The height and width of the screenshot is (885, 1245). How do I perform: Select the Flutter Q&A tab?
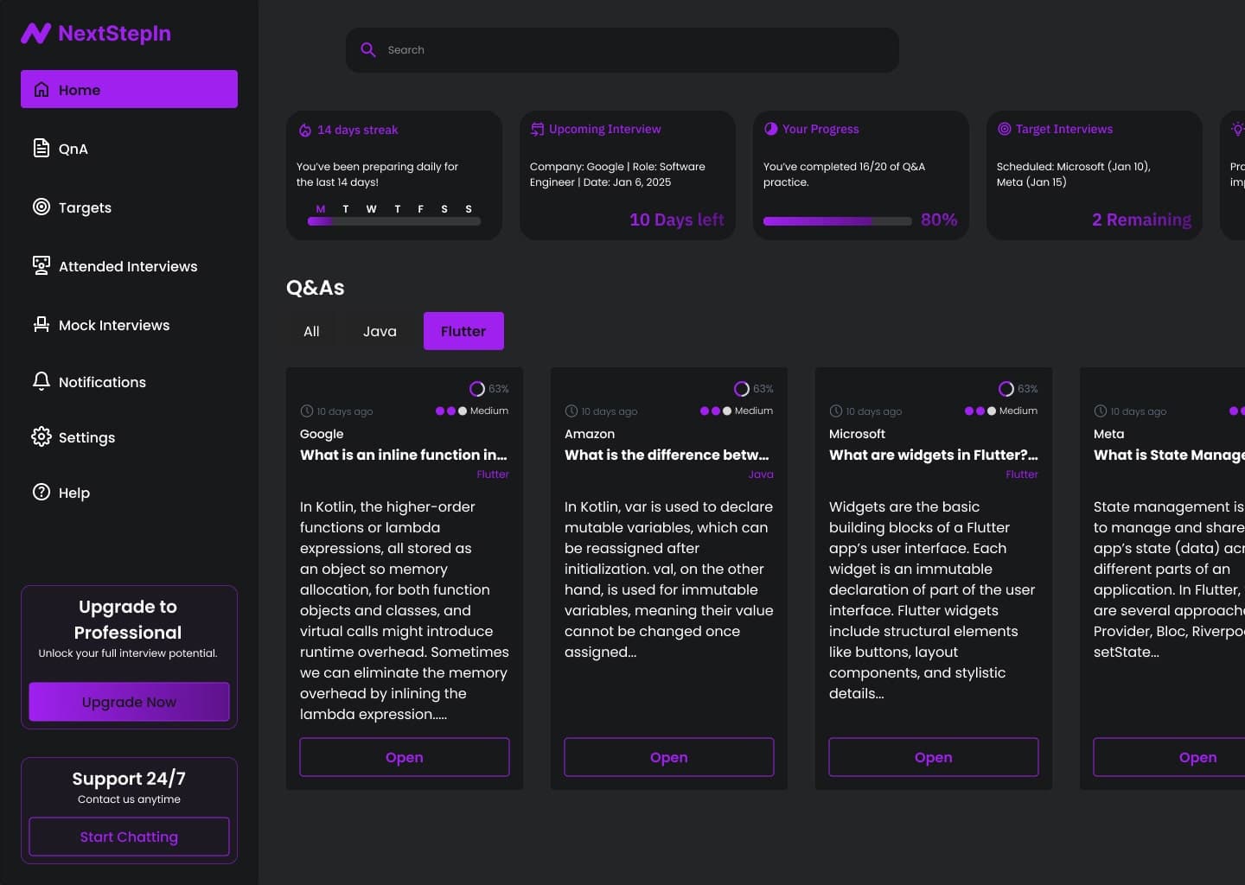(x=463, y=331)
